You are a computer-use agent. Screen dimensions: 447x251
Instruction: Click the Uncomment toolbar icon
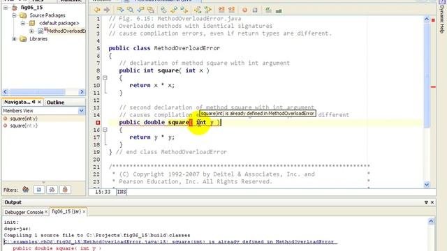279,10
